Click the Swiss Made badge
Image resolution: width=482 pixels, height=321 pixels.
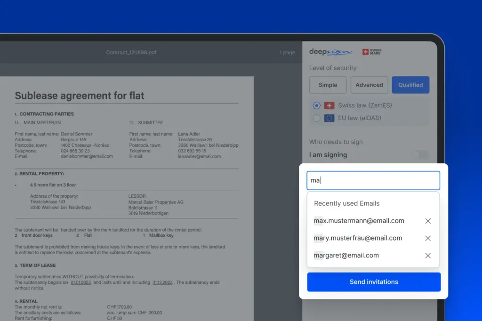(372, 52)
